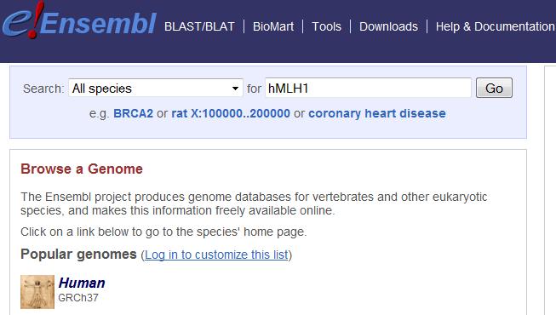Click the dropdown arrow of species selector
Screen dimensions: 556x315
click(235, 89)
